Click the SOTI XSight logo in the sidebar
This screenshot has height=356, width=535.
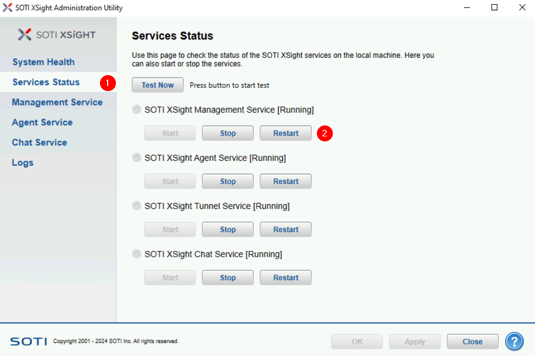[57, 35]
